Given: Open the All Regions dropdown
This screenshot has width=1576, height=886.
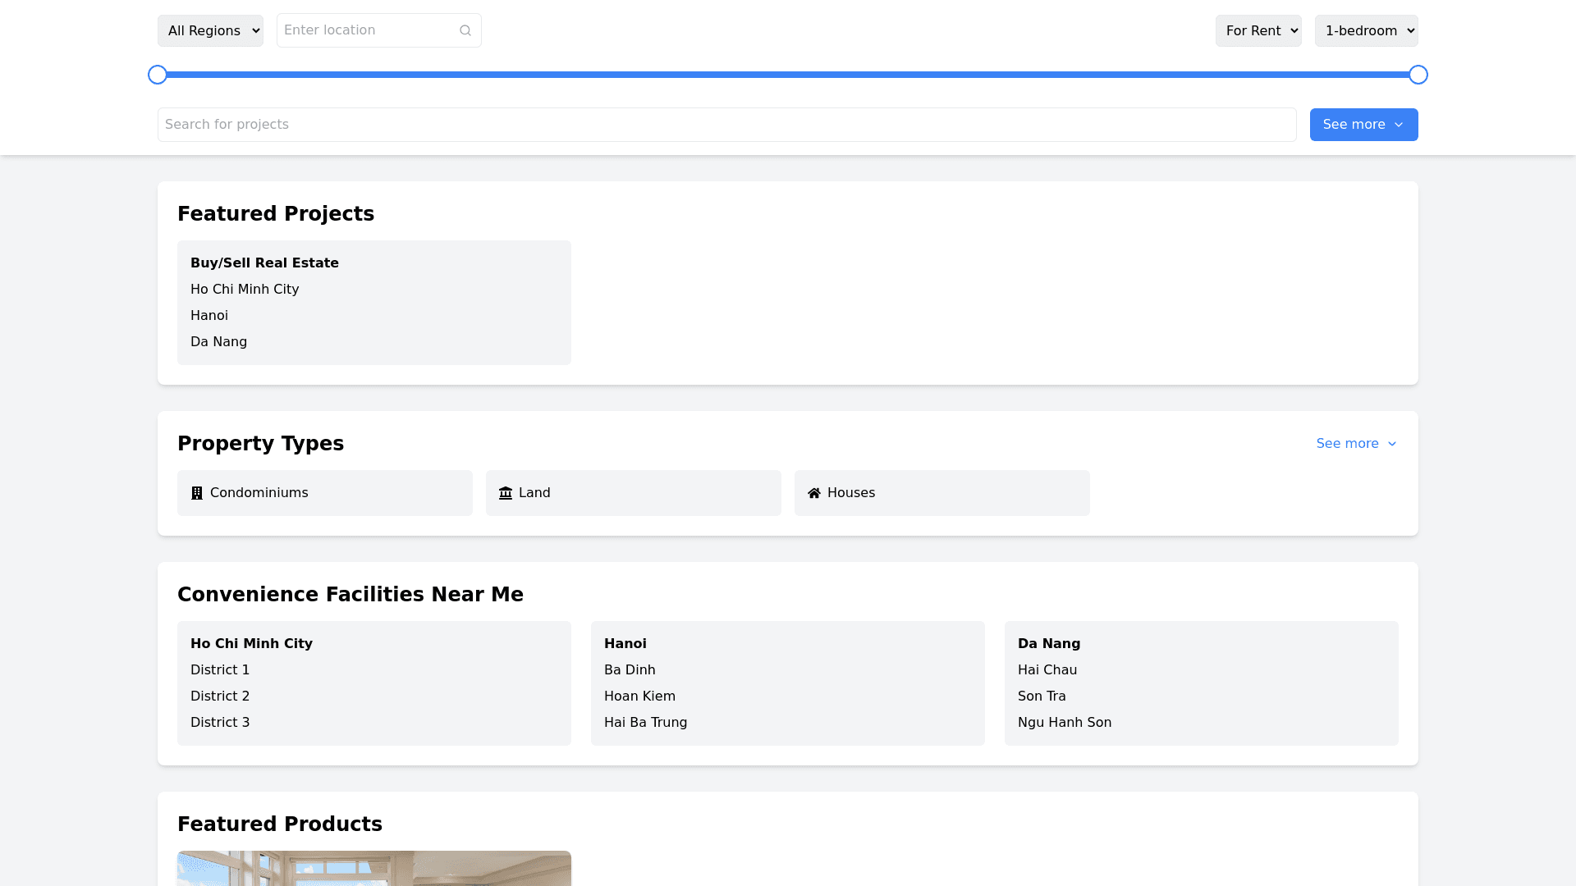Looking at the screenshot, I should [210, 31].
